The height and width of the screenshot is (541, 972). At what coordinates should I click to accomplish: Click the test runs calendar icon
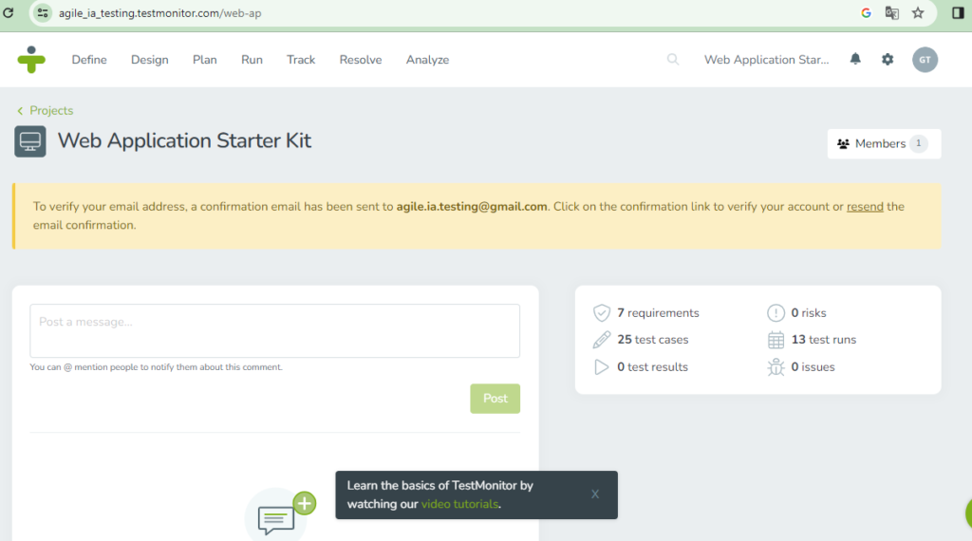pos(776,340)
